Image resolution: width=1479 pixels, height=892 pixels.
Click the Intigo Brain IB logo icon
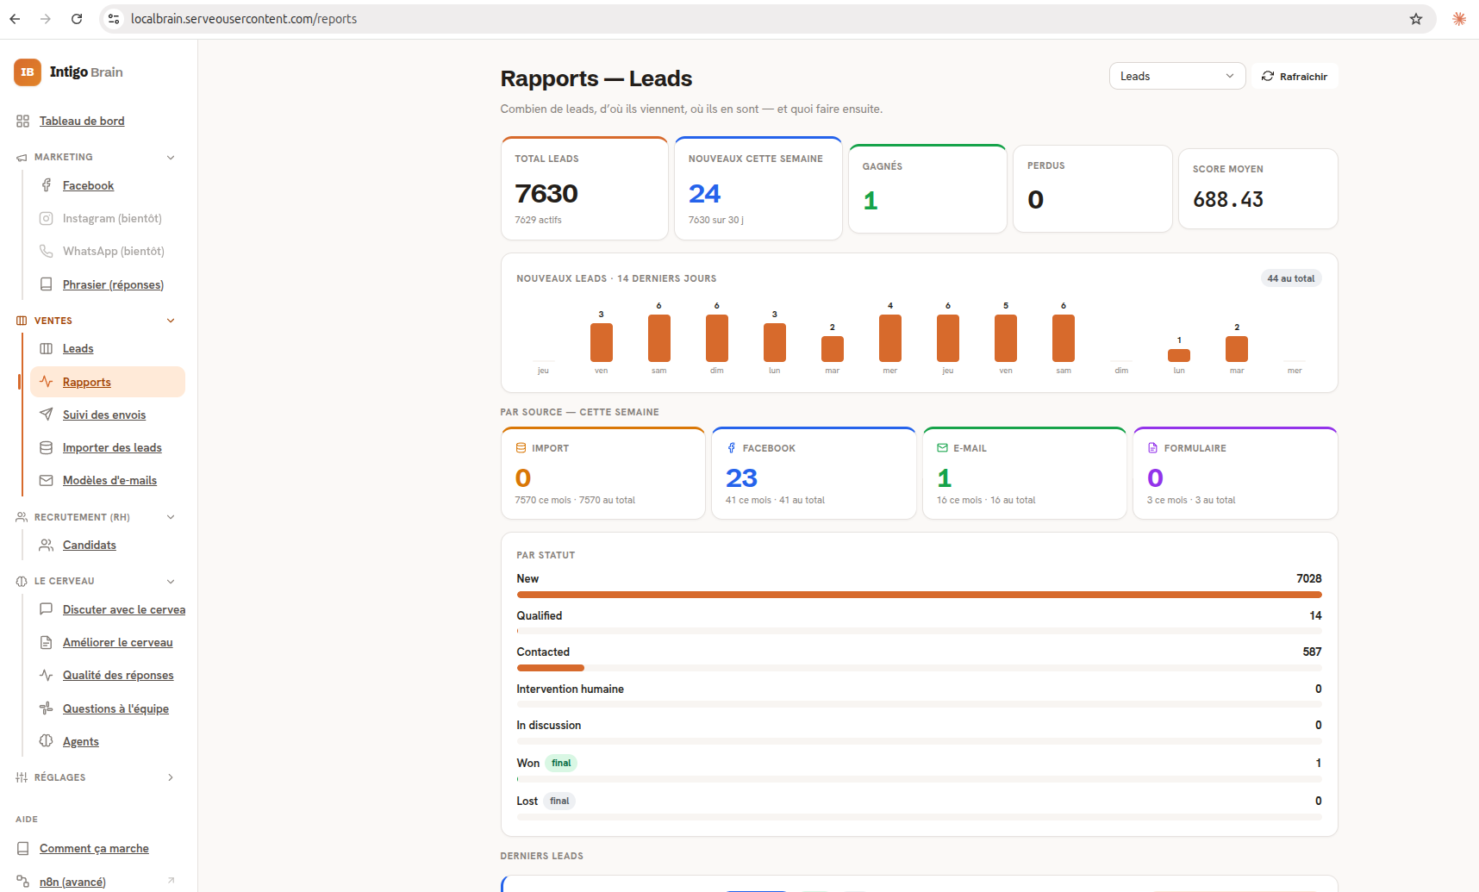coord(28,72)
